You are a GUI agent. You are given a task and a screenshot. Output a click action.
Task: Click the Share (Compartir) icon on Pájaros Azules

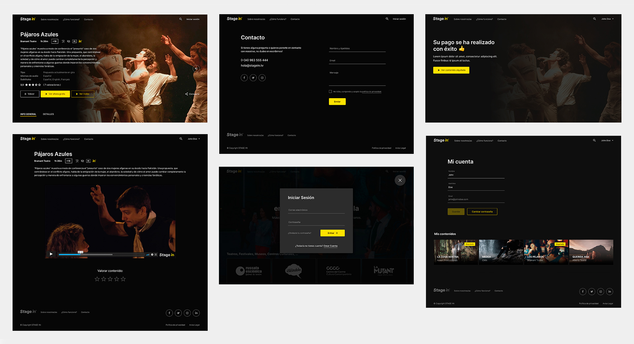coord(187,94)
